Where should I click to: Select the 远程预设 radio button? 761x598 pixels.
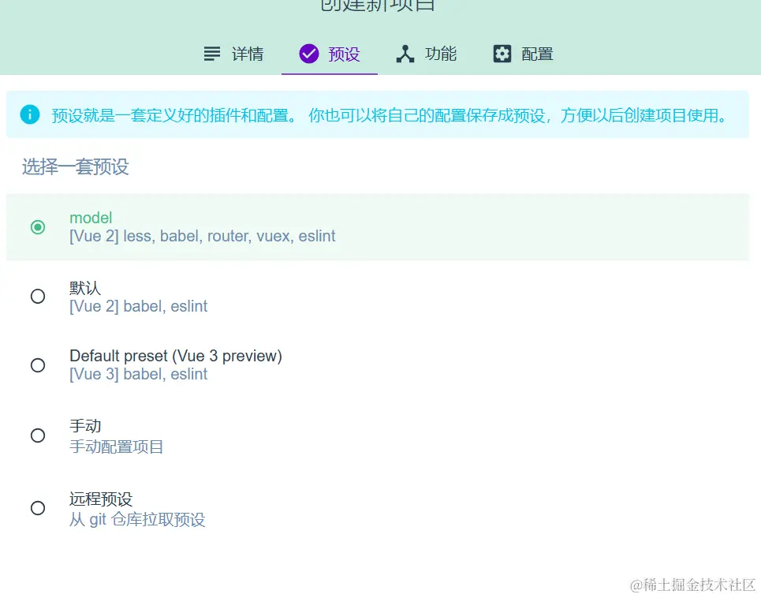38,508
